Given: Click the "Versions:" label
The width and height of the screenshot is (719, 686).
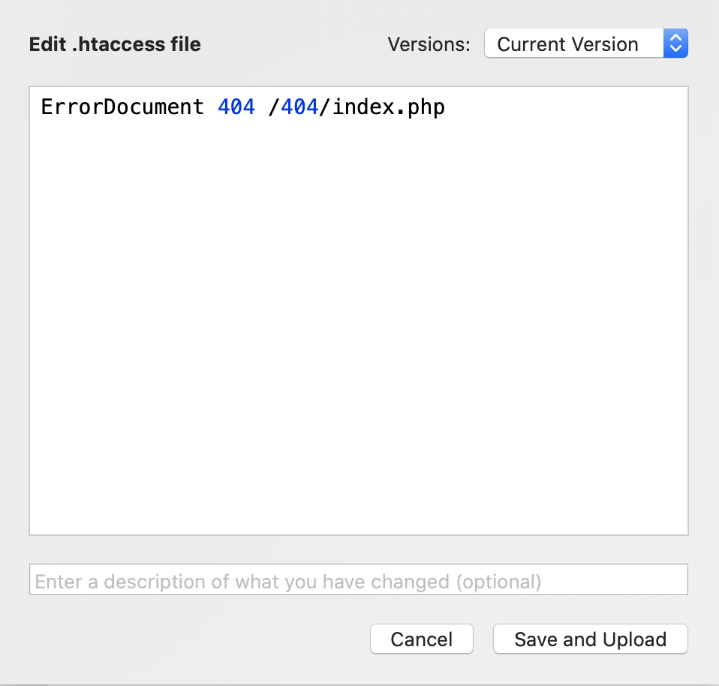Looking at the screenshot, I should tap(429, 44).
